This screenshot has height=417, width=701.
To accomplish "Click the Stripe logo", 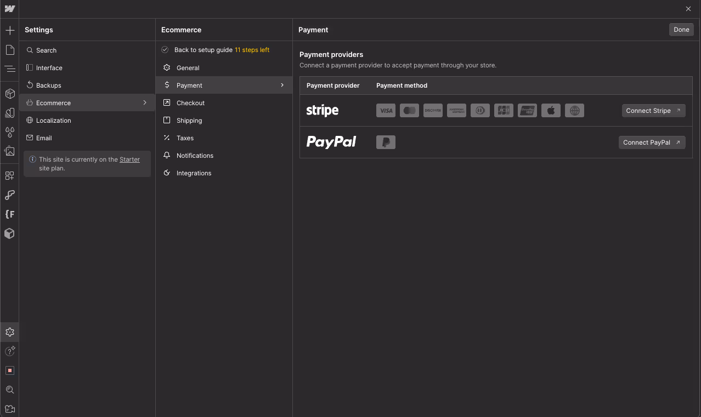I will pos(323,110).
